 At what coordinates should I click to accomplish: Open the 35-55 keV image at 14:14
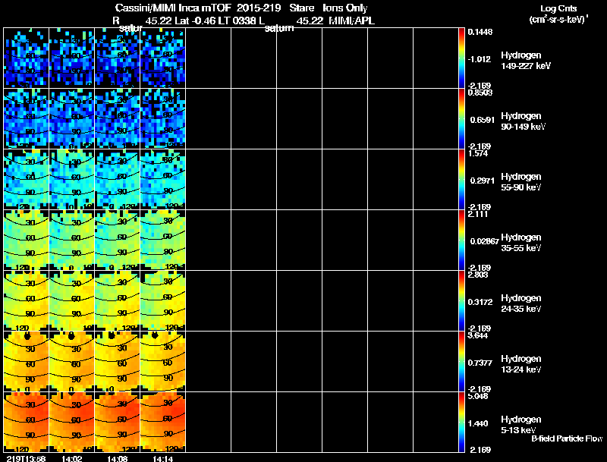pyautogui.click(x=162, y=240)
